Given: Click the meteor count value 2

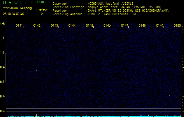Looking at the screenshot, I should tap(42, 14).
